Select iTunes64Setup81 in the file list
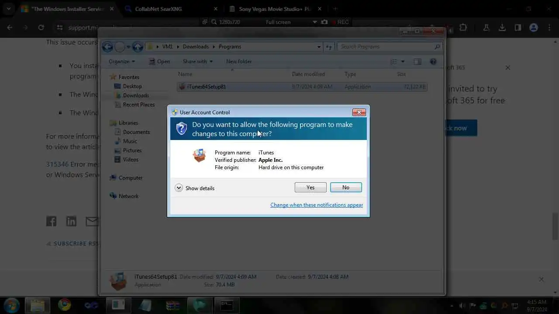559x314 pixels. click(x=302, y=87)
